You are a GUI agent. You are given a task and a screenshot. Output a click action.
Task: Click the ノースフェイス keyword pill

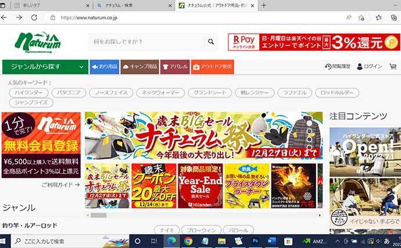click(111, 92)
